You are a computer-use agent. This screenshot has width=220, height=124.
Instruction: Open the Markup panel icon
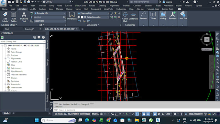click(x=163, y=16)
